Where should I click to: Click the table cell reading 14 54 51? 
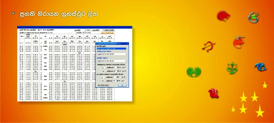pos(36,42)
